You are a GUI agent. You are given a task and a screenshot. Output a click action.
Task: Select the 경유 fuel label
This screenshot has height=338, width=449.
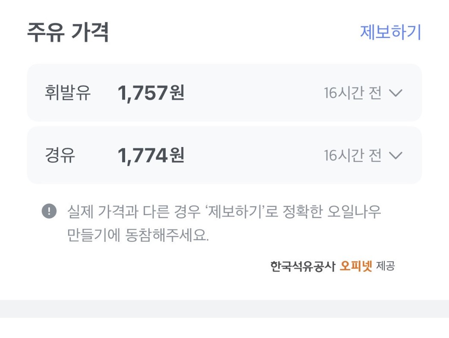tap(60, 156)
